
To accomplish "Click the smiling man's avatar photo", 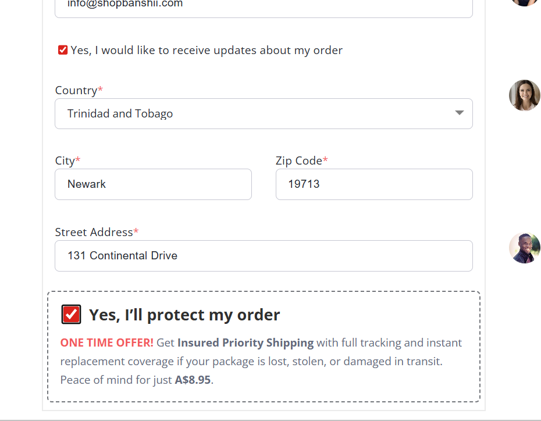I will 524,248.
